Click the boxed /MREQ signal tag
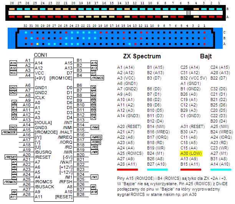235x204 pixels. (96, 137)
